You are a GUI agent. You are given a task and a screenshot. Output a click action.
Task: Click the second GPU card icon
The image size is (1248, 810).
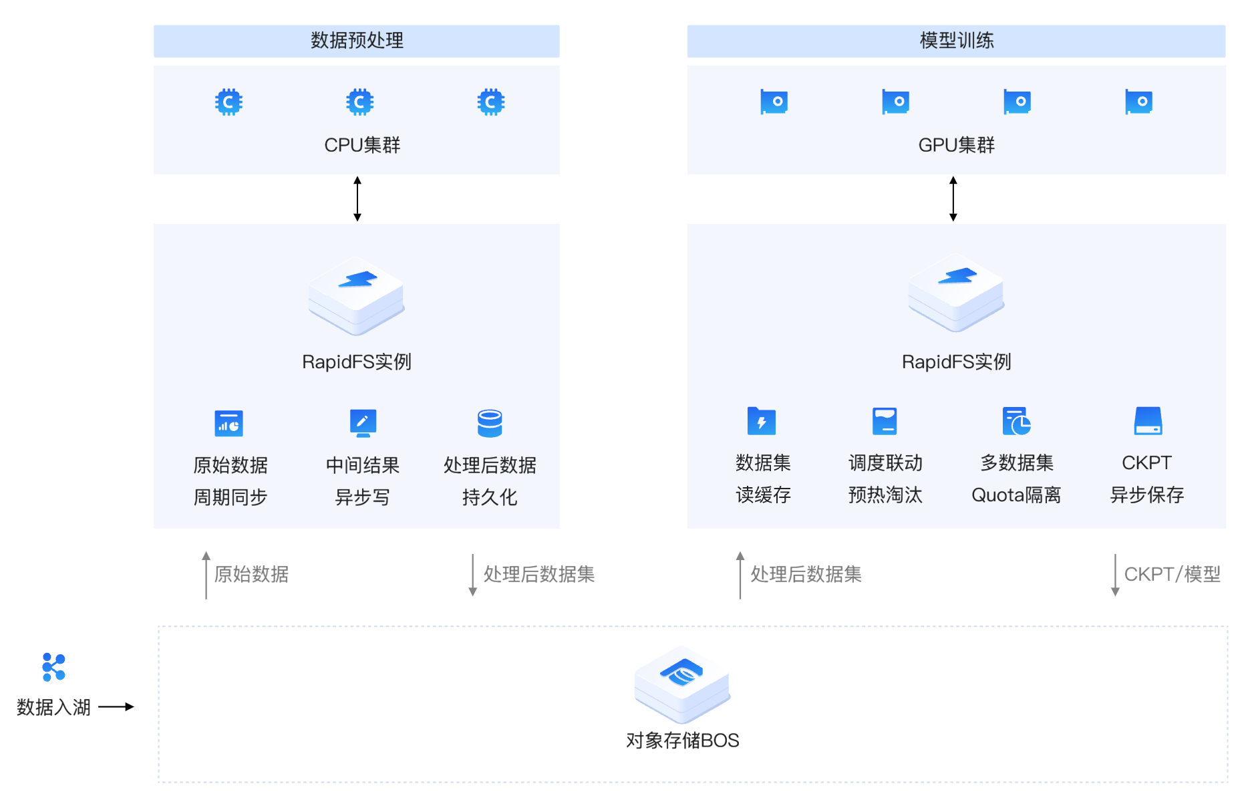point(895,102)
